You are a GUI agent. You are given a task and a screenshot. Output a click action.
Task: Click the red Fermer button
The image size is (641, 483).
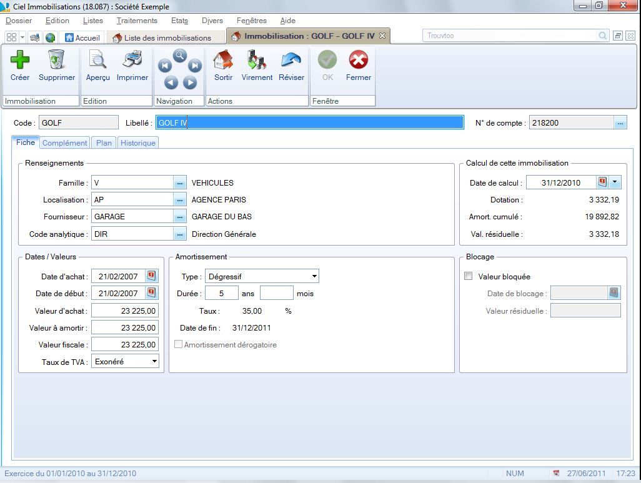point(358,61)
